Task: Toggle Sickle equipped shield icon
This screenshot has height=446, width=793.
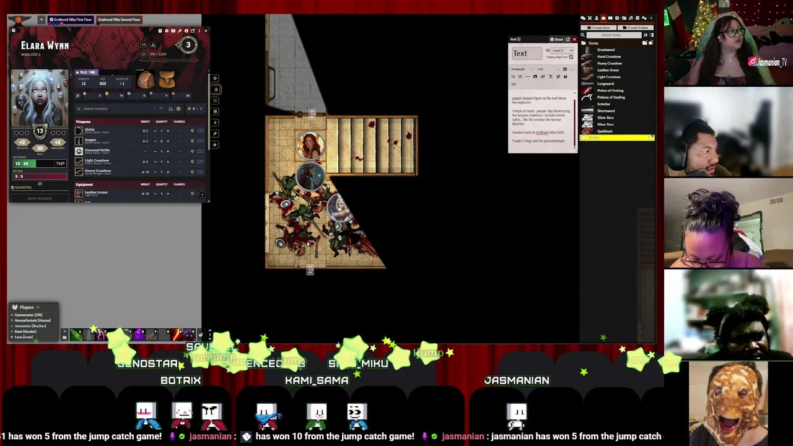Action: 193,131
